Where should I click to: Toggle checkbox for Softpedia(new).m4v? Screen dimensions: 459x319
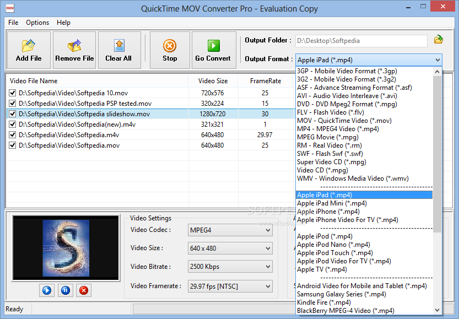[12, 125]
